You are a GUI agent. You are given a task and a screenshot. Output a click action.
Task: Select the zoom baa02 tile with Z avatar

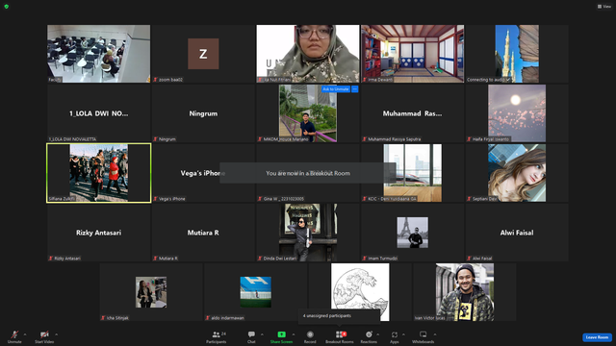[203, 54]
